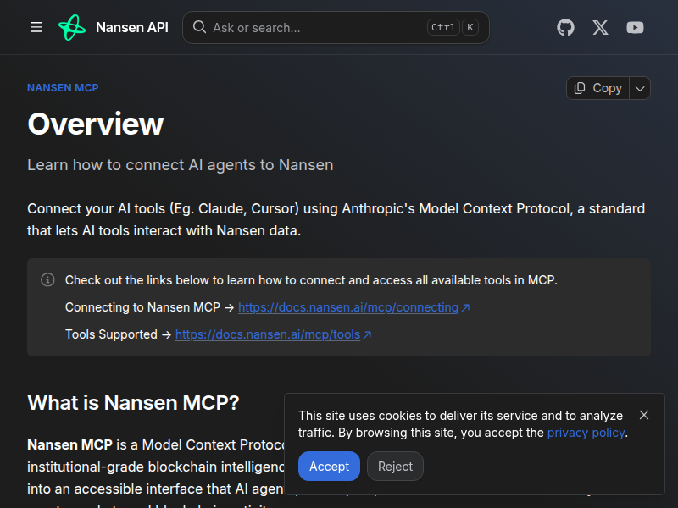Open the privacy policy link

click(x=586, y=433)
